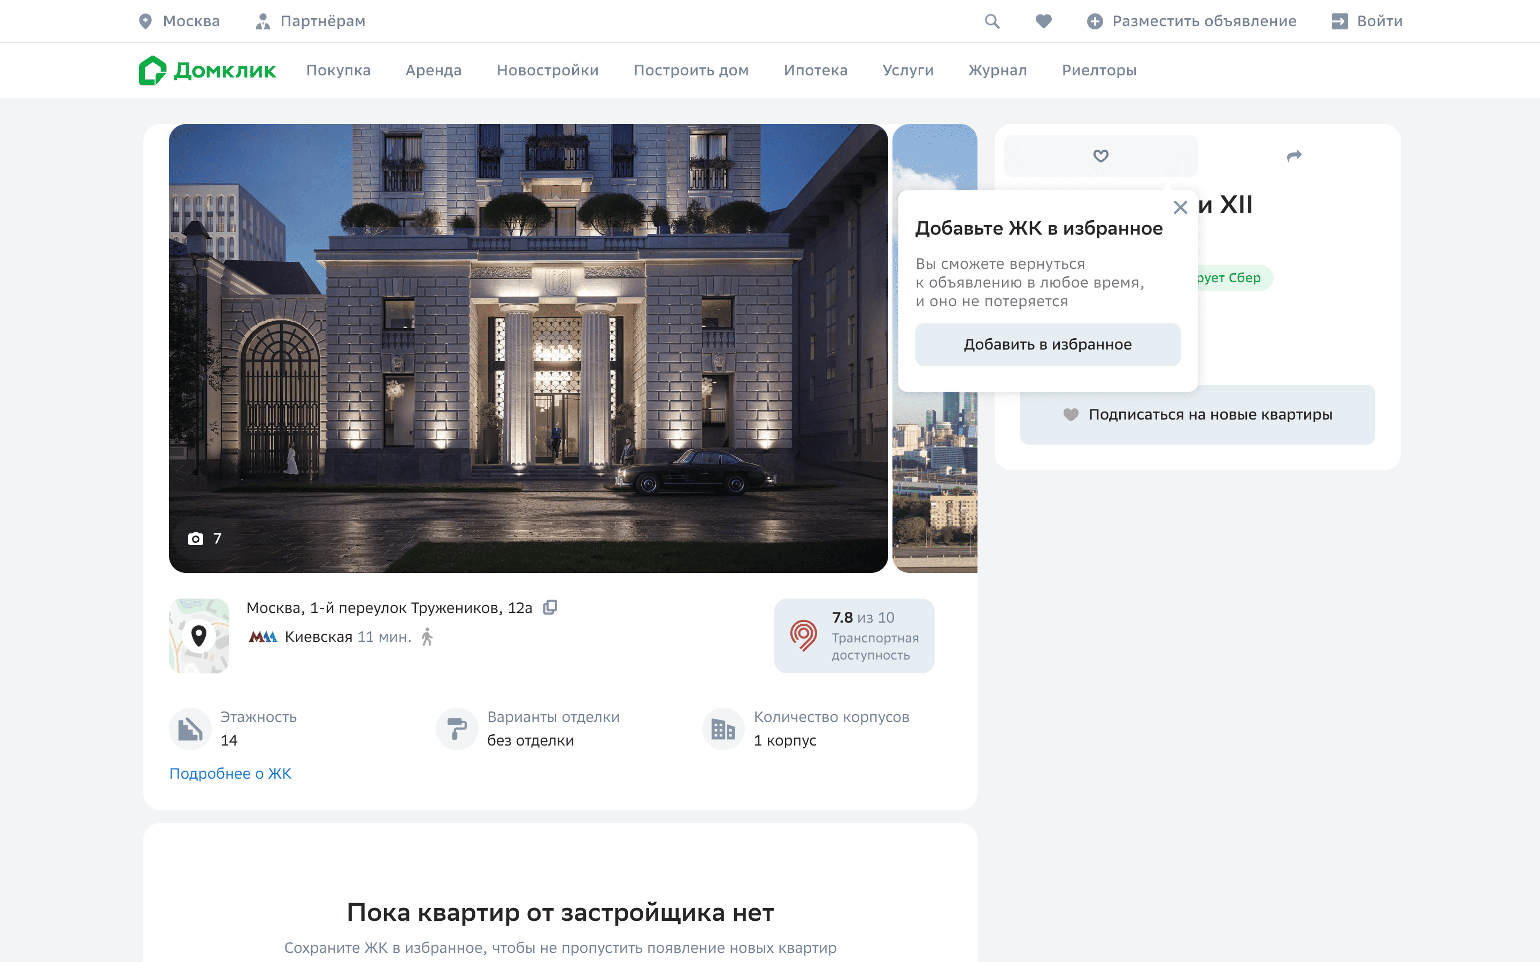Go to the Домклик home logo
The image size is (1540, 962).
coord(207,70)
